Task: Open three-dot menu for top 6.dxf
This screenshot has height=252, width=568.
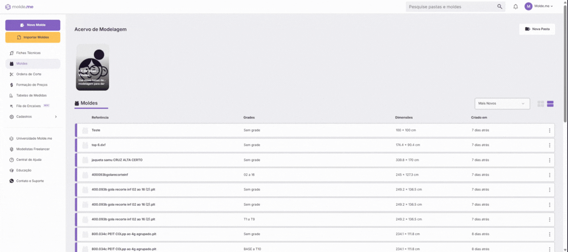Action: [550, 145]
